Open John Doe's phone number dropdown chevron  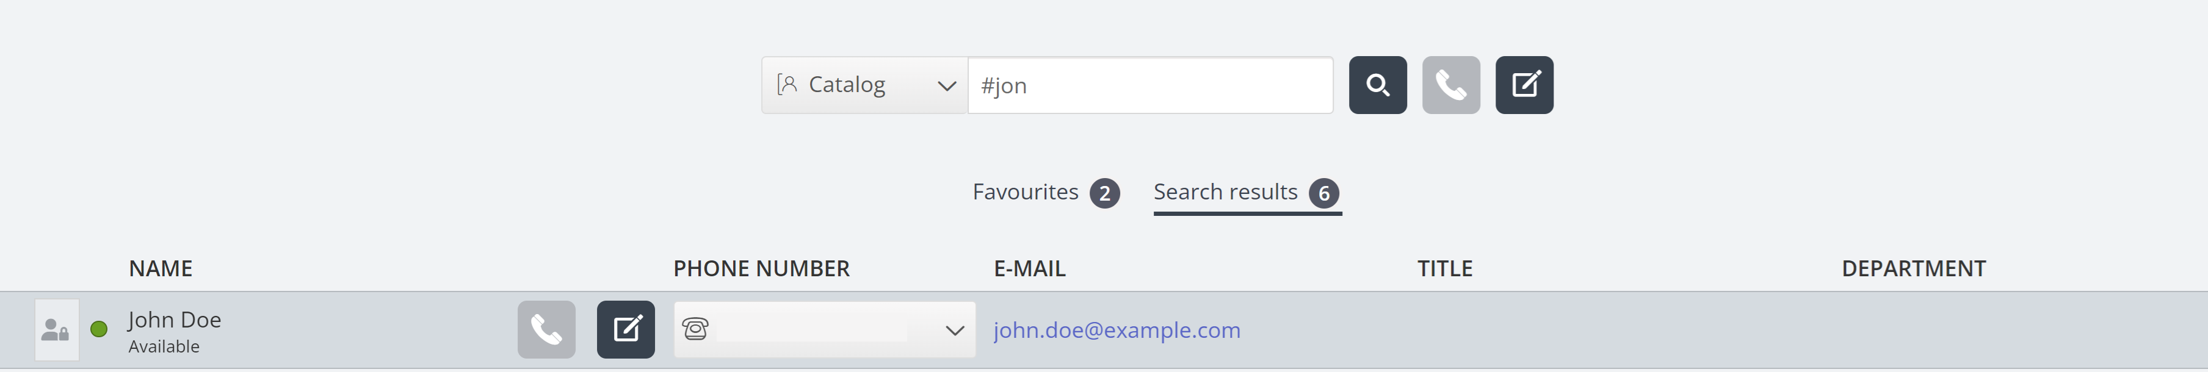(955, 330)
